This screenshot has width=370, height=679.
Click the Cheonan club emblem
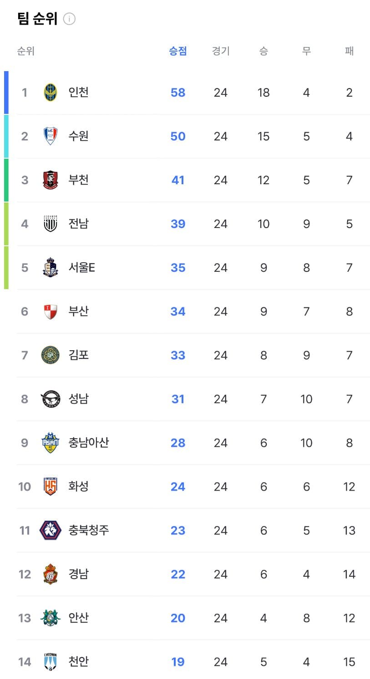pos(51,661)
